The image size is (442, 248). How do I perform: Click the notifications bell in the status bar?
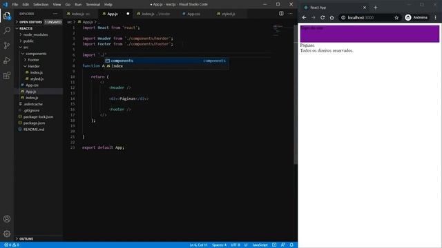[291, 245]
